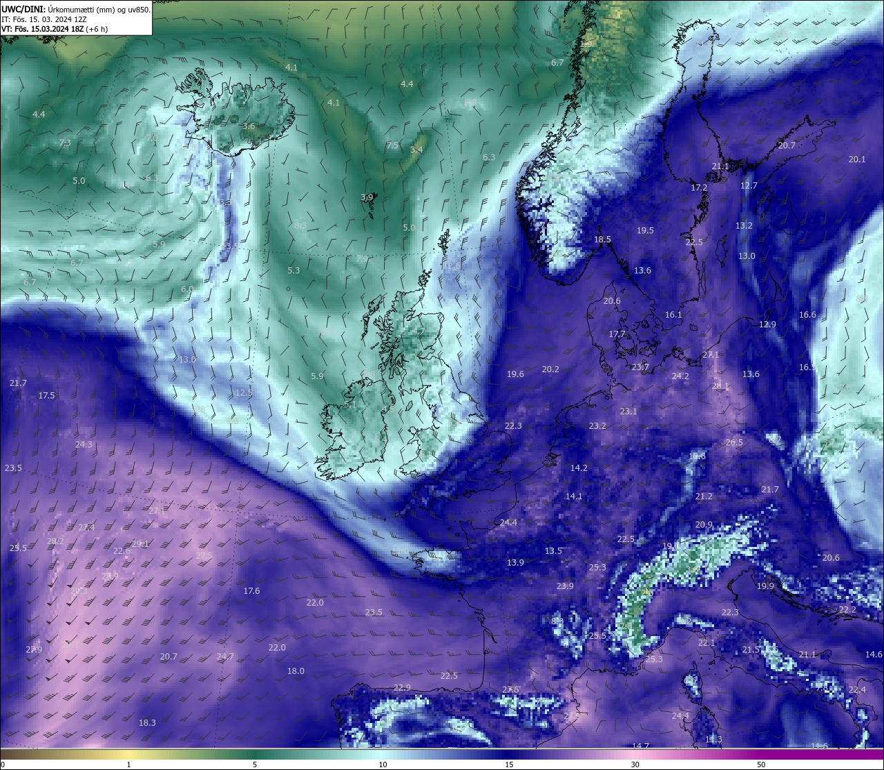The height and width of the screenshot is (770, 884).
Task: Click the 7.3 value west of Iceland
Action: coord(65,143)
